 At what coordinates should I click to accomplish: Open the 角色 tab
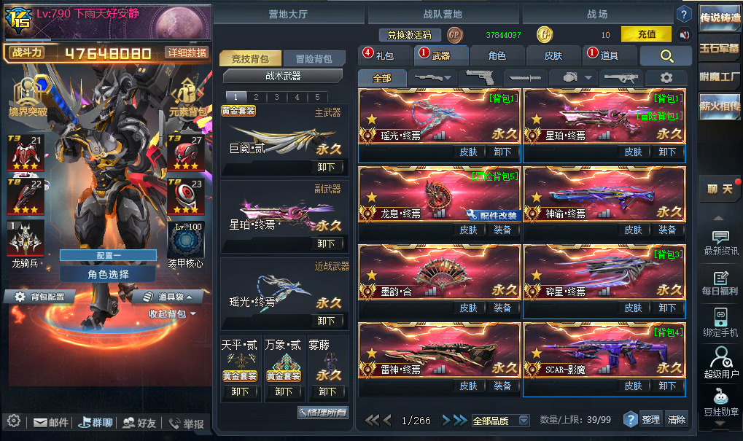[x=497, y=56]
